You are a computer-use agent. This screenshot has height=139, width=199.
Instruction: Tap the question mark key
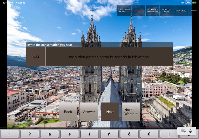click(x=30, y=134)
